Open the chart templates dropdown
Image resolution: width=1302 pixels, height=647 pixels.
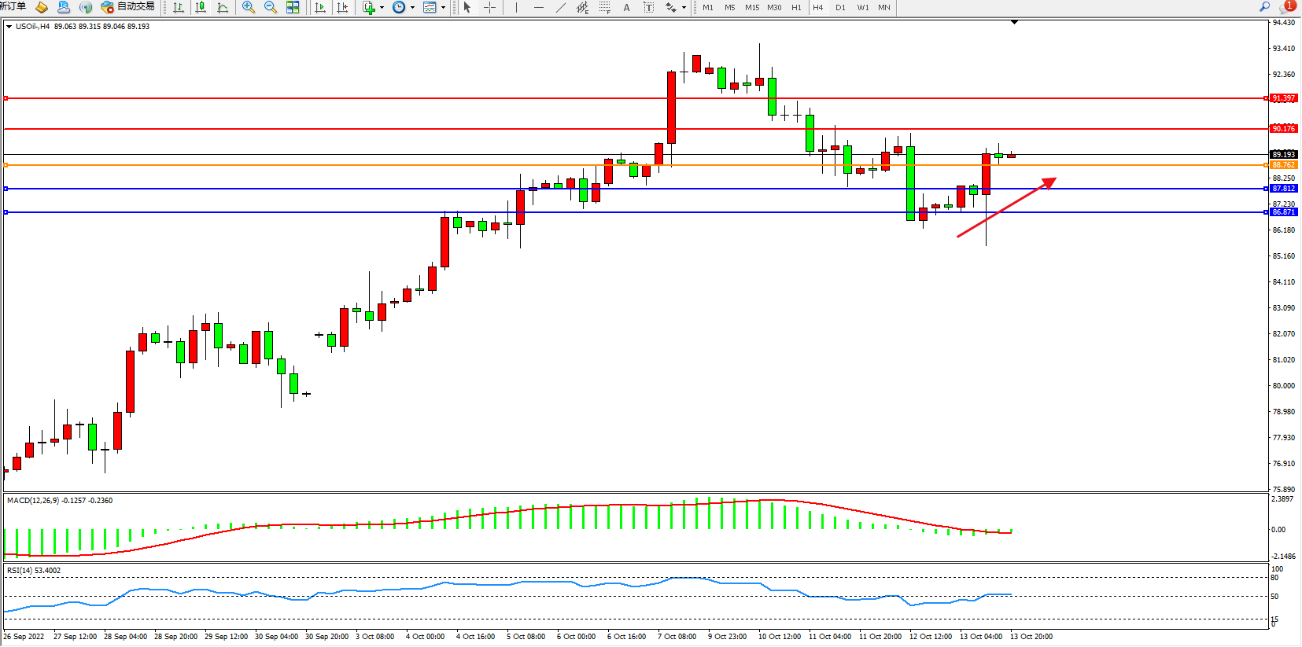443,8
